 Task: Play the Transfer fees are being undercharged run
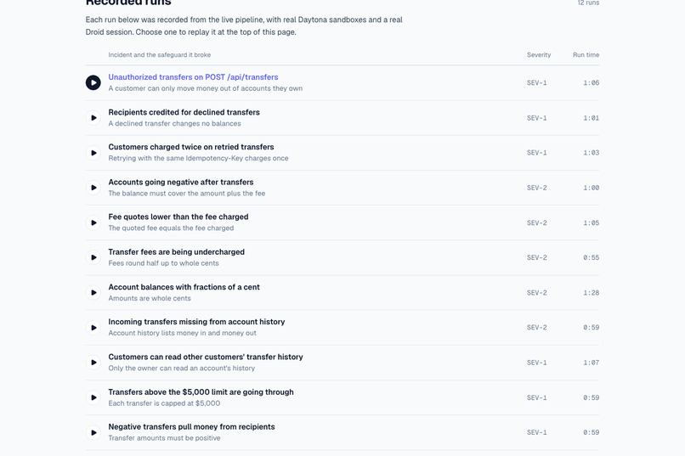[93, 257]
